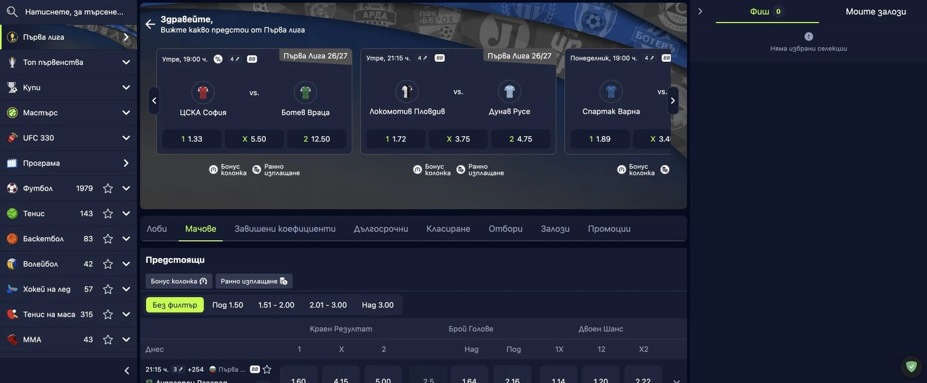The image size is (927, 383).
Task: Click Баскетбол ball icon in sidebar
Action: [x=12, y=239]
